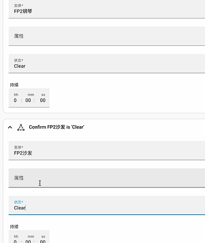Viewport: 205px width, 243px height.
Task: Open the FP2沙发 entity field
Action: click(x=107, y=150)
